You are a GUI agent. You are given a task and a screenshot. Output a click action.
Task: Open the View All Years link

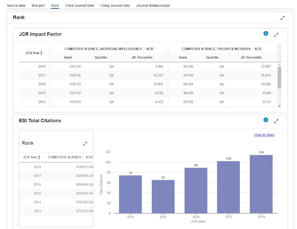264,135
